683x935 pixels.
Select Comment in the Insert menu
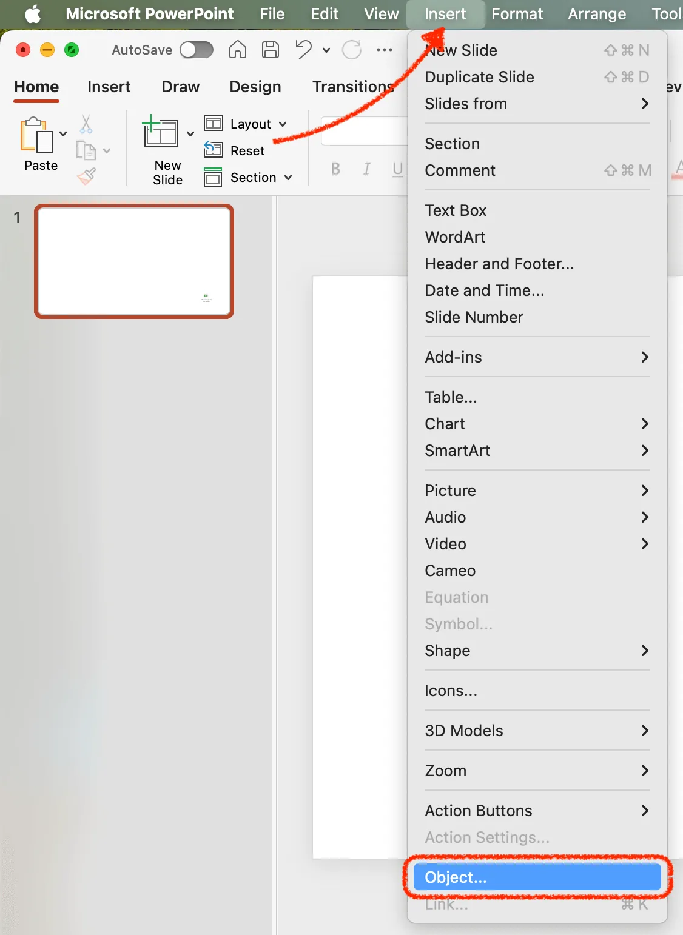pos(537,170)
